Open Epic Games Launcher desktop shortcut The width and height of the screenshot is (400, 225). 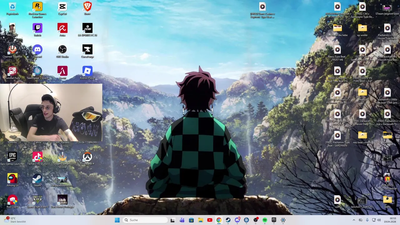click(x=12, y=159)
